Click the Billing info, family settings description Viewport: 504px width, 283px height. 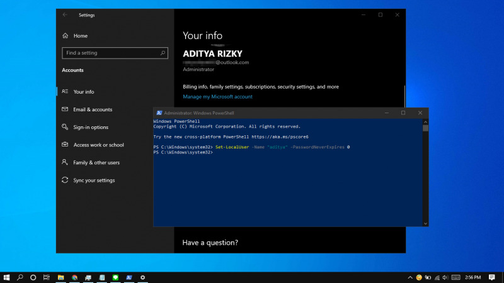tap(261, 87)
